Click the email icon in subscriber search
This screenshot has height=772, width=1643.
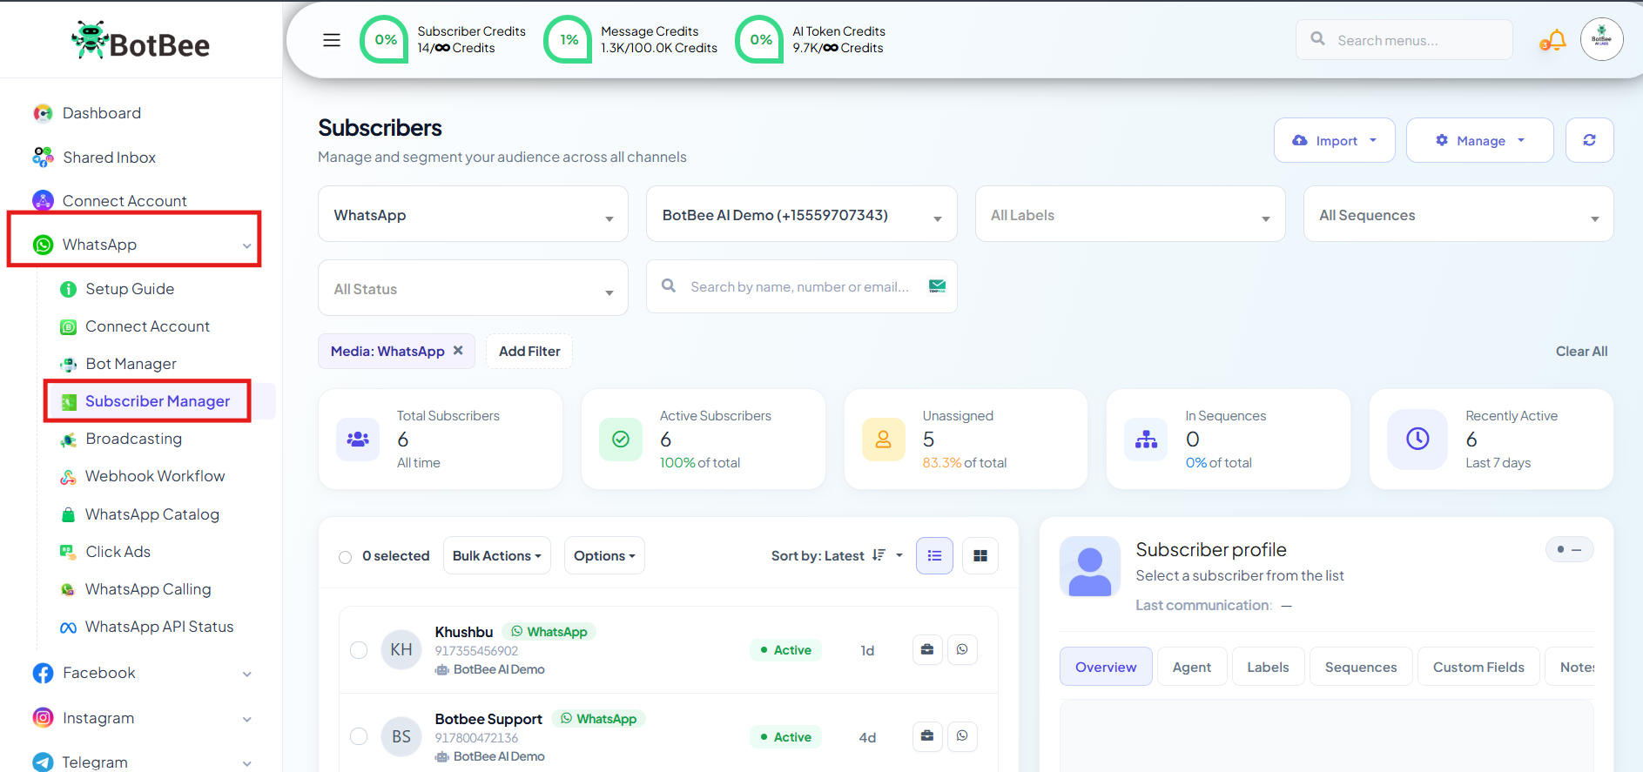[x=937, y=286]
